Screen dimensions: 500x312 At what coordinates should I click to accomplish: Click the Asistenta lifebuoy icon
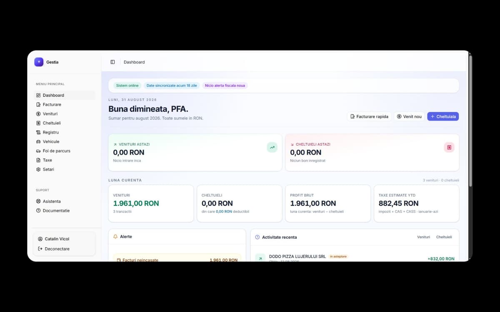38,201
